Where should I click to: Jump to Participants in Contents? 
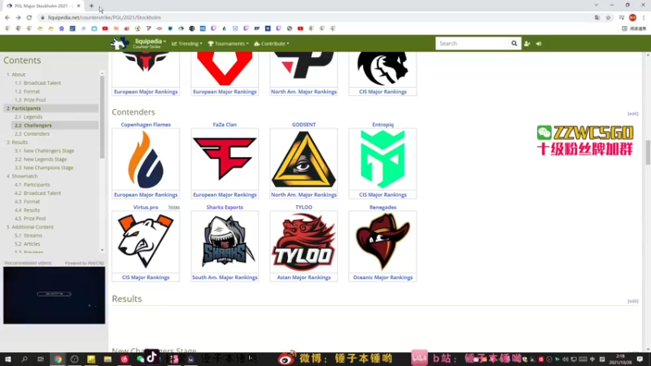[x=26, y=108]
